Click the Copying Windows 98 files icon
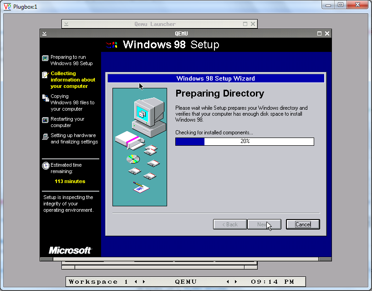Viewport: 372px width, 291px height. (x=46, y=97)
